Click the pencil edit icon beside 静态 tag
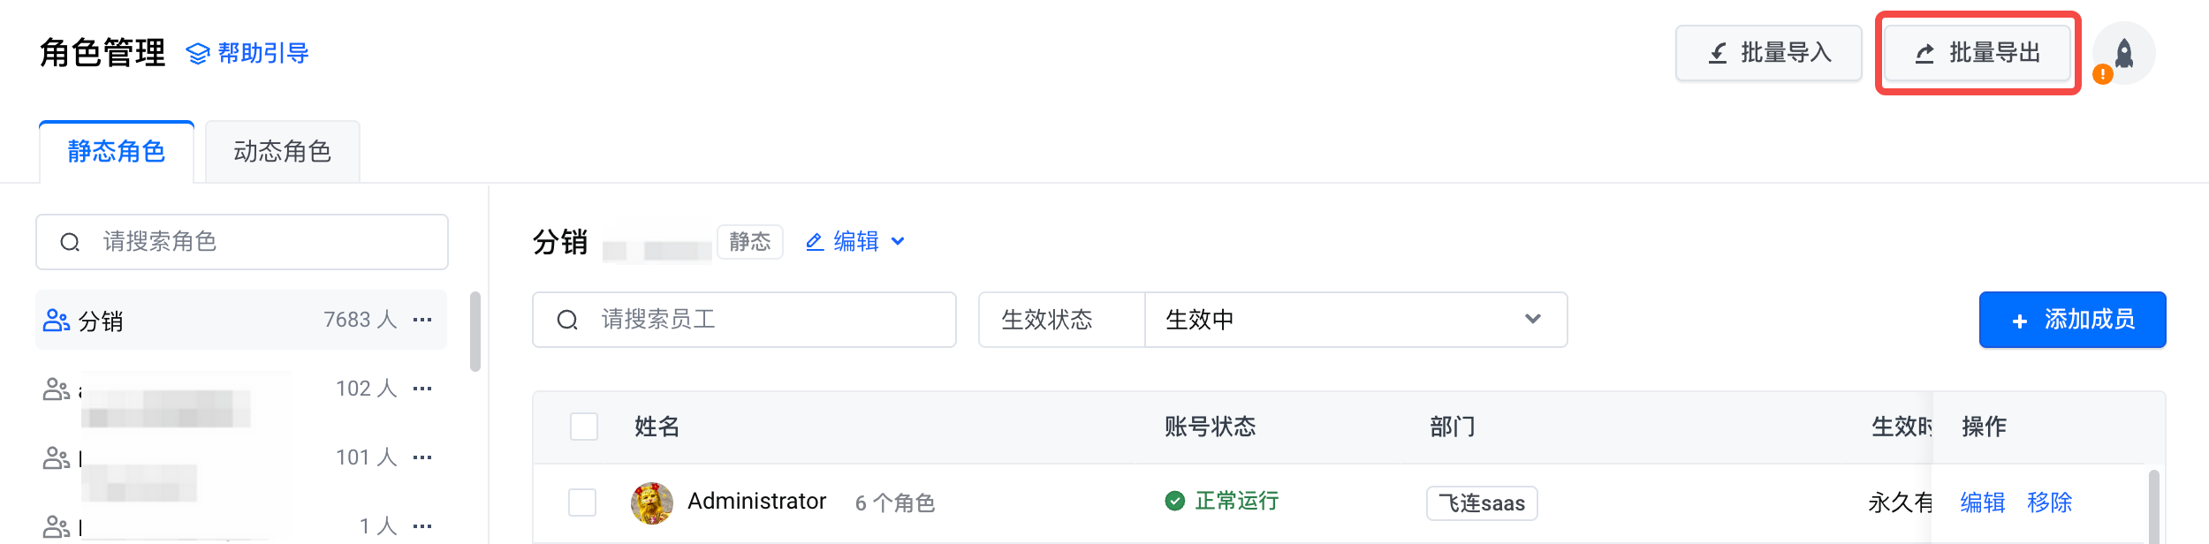 click(815, 241)
